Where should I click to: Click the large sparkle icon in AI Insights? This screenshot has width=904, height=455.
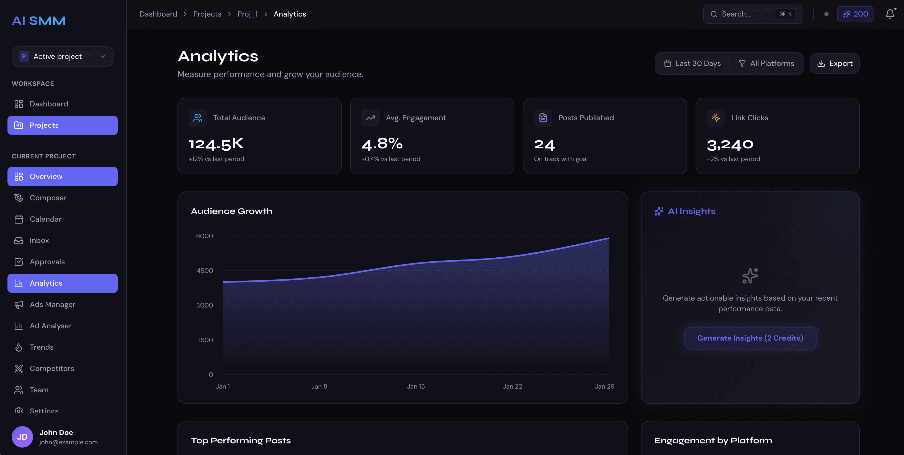[750, 276]
